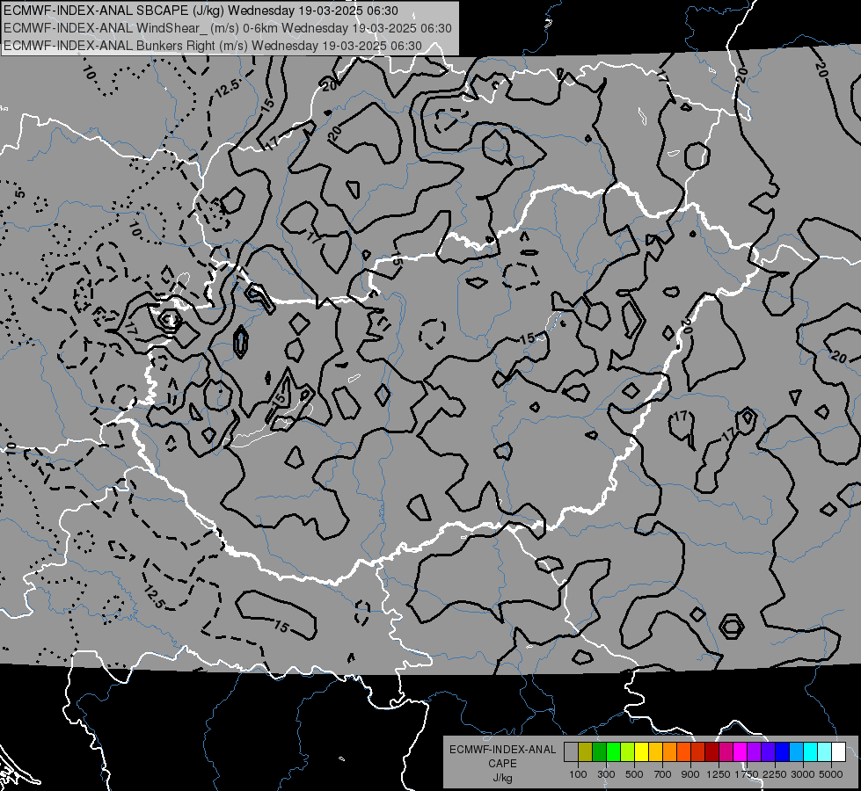Screen dimensions: 861x791
Task: Click the white swatch at the legend's end
Action: click(x=839, y=751)
